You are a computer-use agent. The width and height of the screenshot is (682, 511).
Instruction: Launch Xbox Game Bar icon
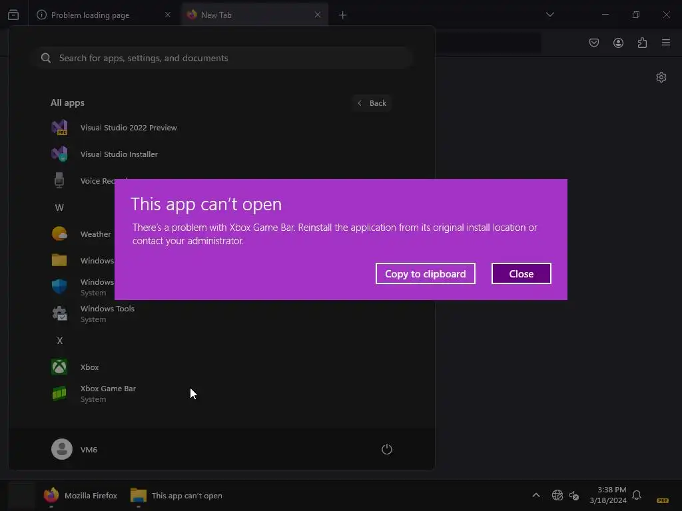(x=59, y=393)
